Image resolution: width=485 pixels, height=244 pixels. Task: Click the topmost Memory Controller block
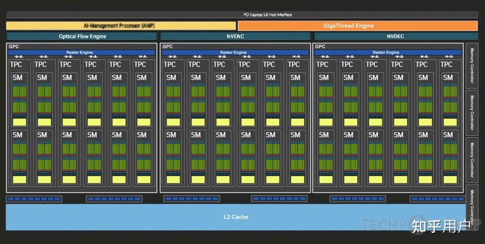click(x=471, y=65)
